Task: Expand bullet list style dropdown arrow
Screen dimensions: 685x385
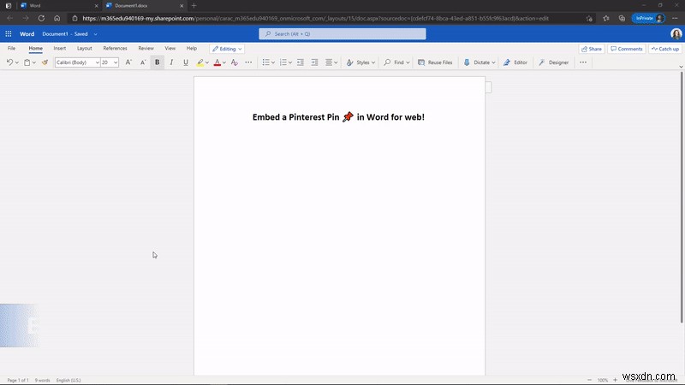Action: tap(273, 62)
